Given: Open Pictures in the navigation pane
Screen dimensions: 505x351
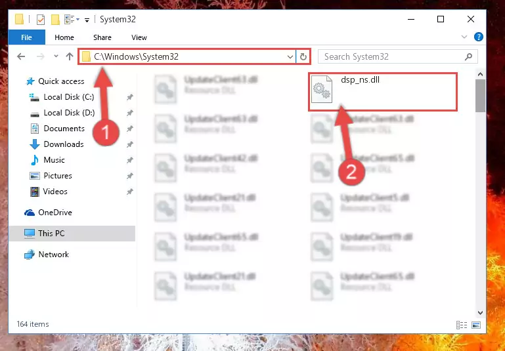Looking at the screenshot, I should (58, 176).
